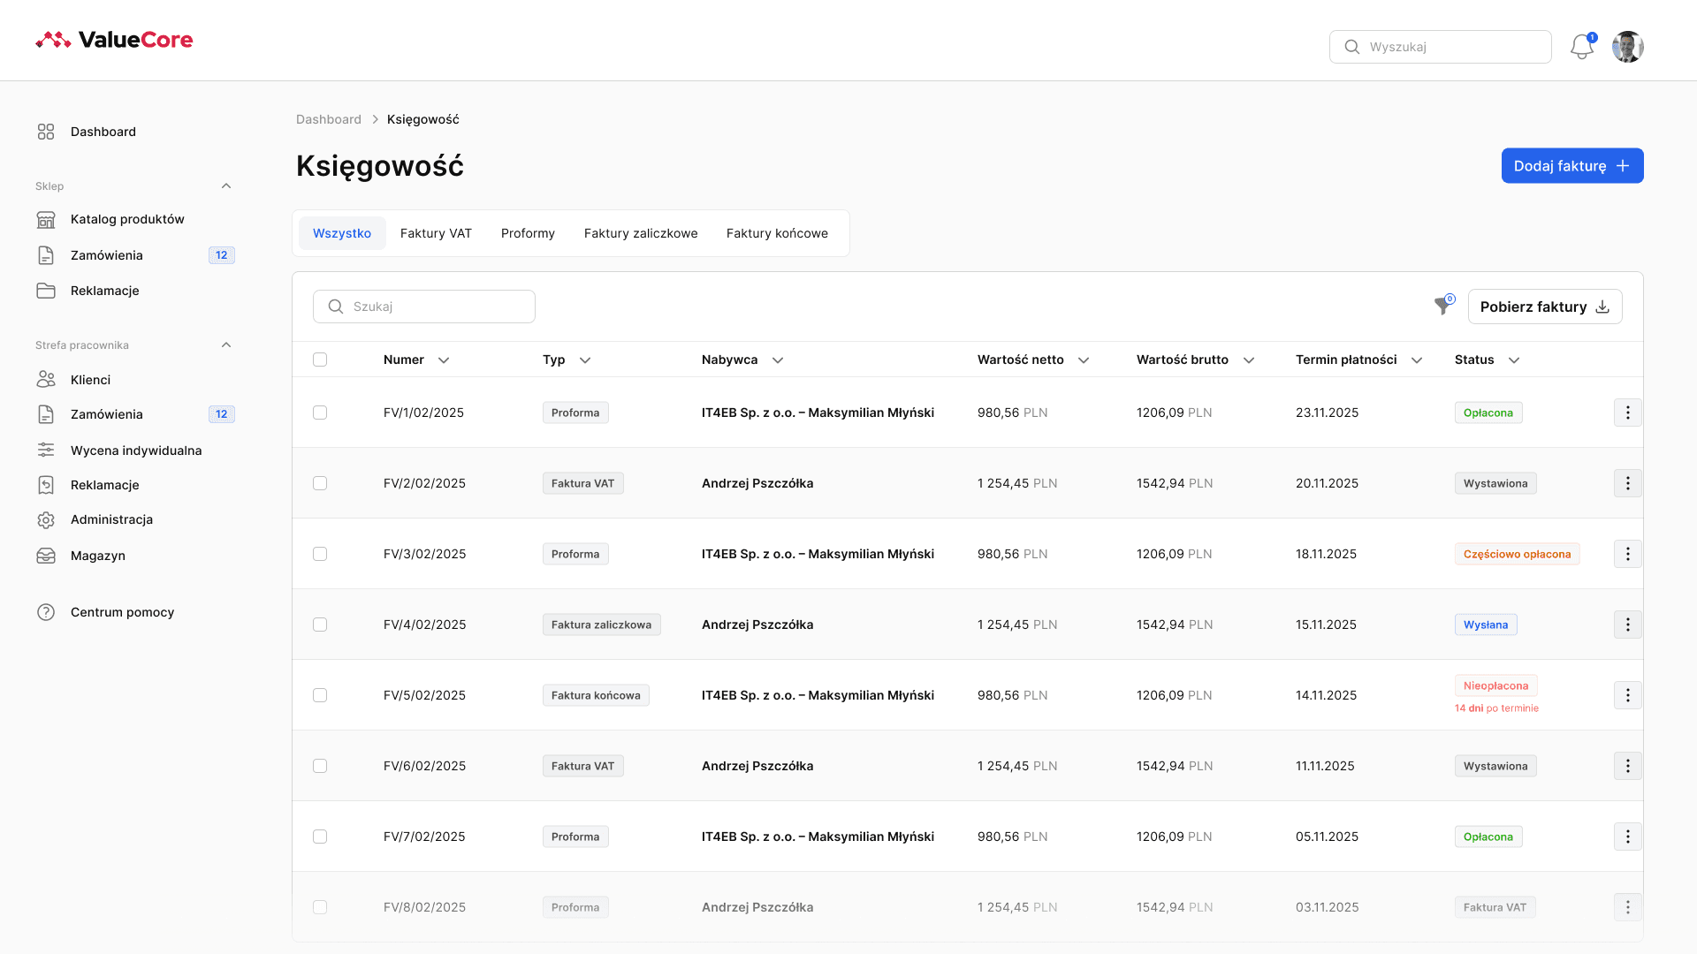Select the checkbox for invoice FV/4/02/2025
The image size is (1697, 954).
320,625
